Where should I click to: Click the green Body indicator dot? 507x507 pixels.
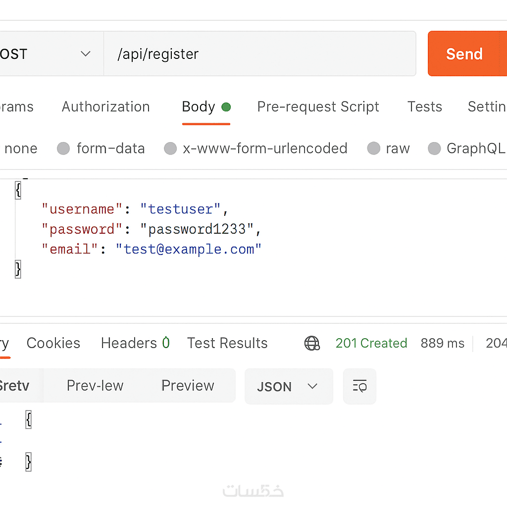point(226,107)
